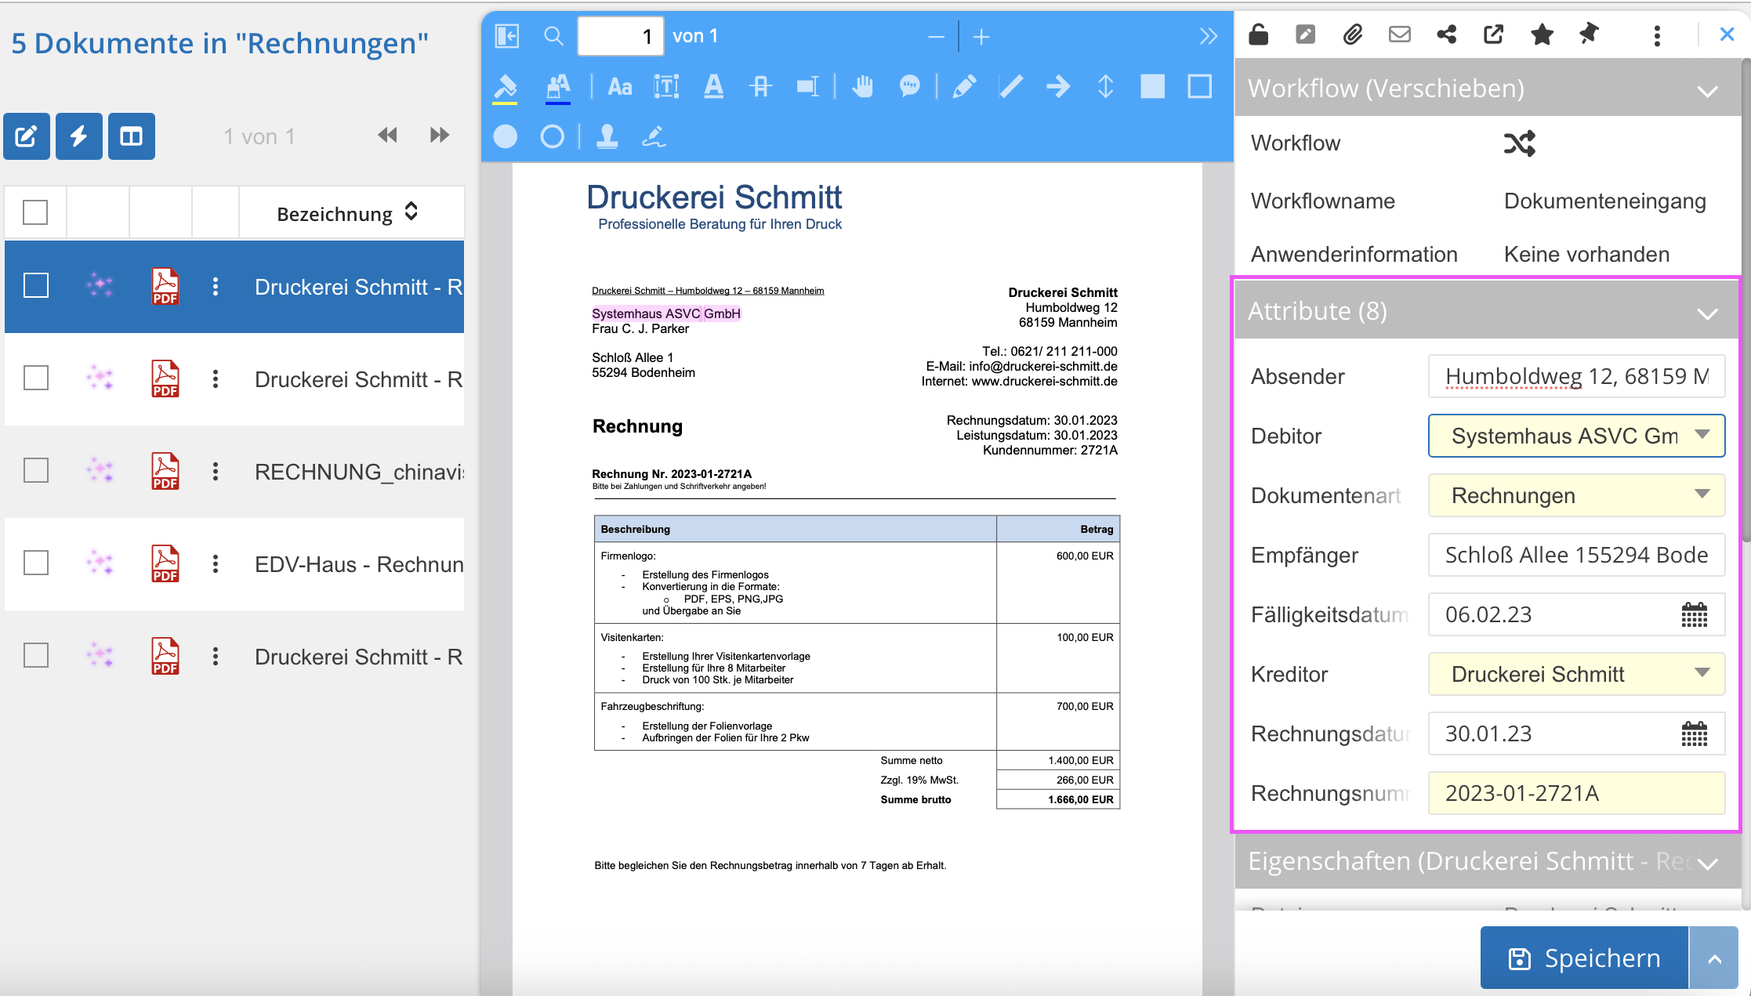Expand the Eigenschaften section
Screen dimensions: 1751x996
1707,864
